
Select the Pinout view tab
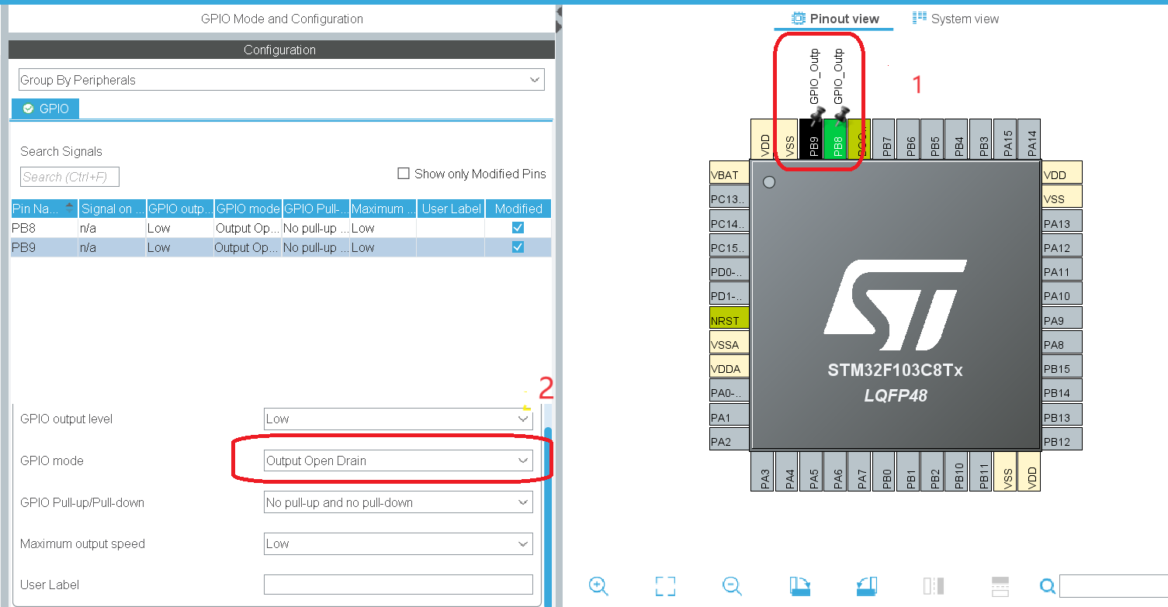(834, 18)
